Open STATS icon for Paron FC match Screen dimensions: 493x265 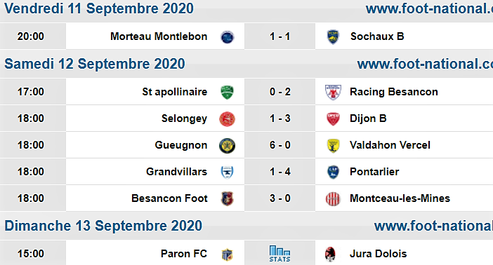tap(280, 254)
